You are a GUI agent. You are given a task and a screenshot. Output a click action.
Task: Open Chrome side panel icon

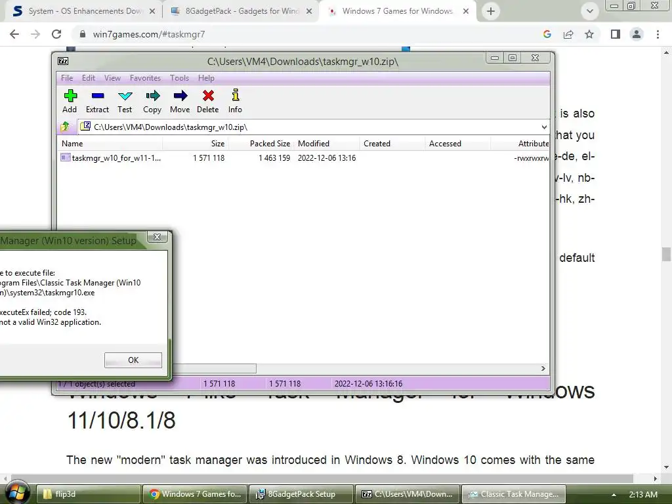click(x=616, y=34)
